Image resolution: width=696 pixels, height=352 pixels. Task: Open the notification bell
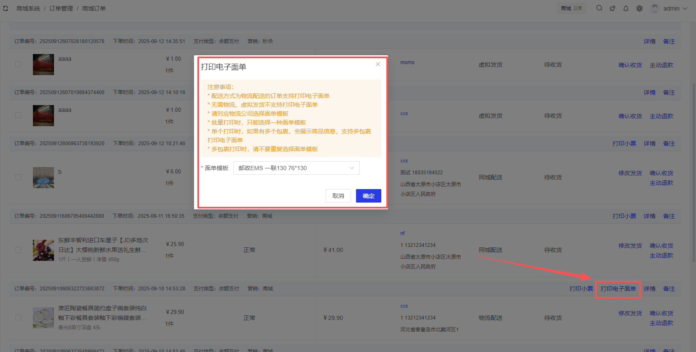pyautogui.click(x=626, y=8)
